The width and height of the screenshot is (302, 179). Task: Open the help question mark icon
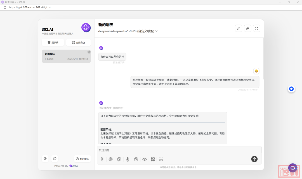pyautogui.click(x=55, y=159)
